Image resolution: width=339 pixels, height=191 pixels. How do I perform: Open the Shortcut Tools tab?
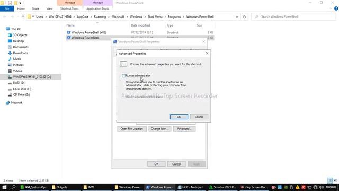click(x=69, y=8)
